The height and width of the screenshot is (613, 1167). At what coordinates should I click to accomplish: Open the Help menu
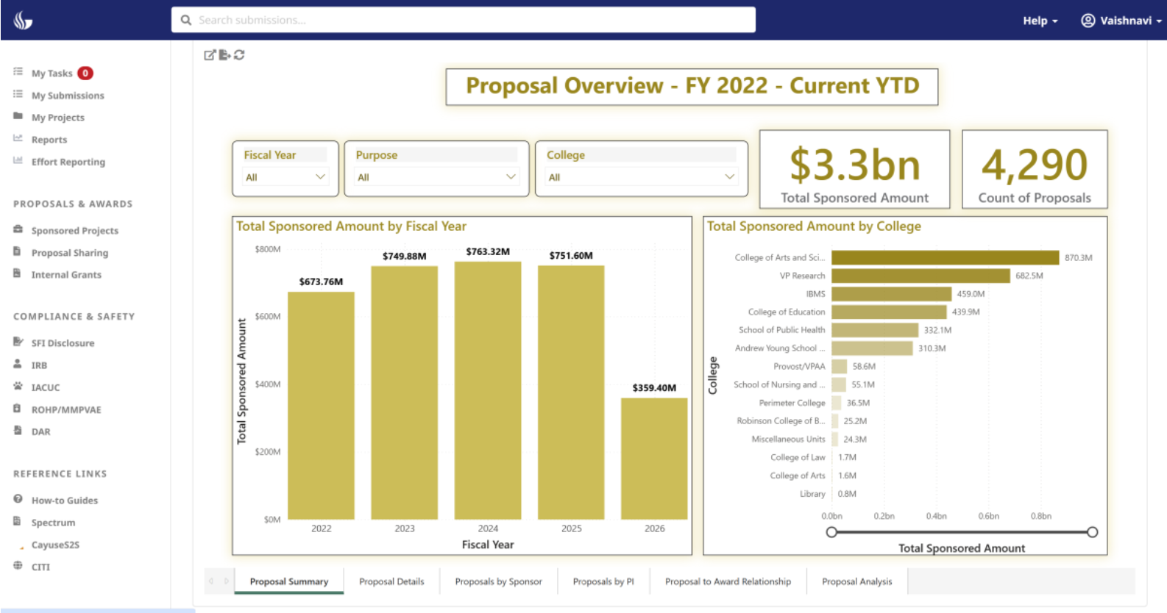coord(1040,21)
